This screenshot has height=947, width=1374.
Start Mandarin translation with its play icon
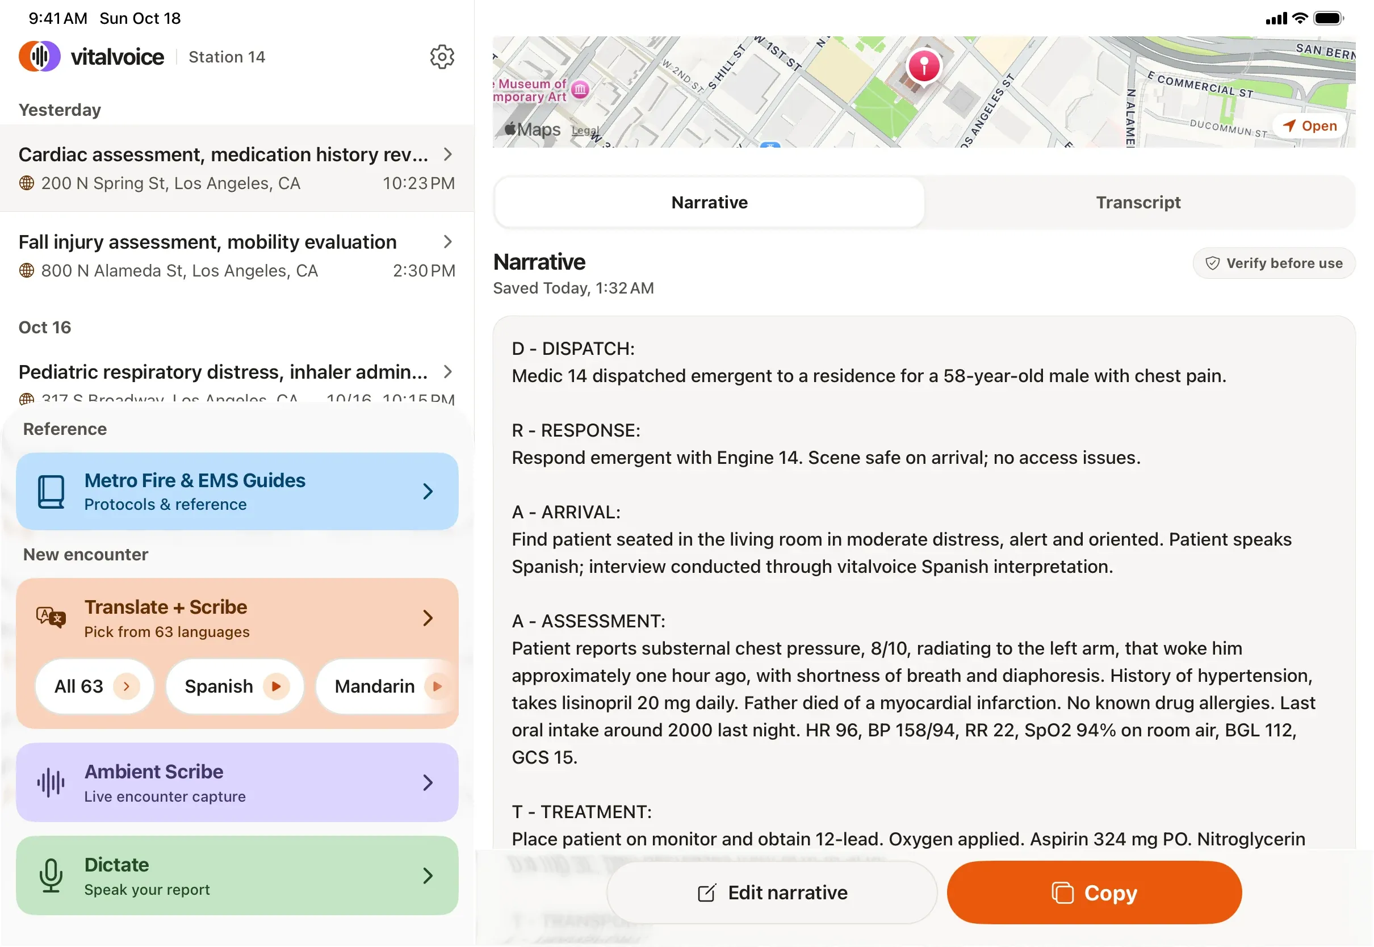pos(437,686)
